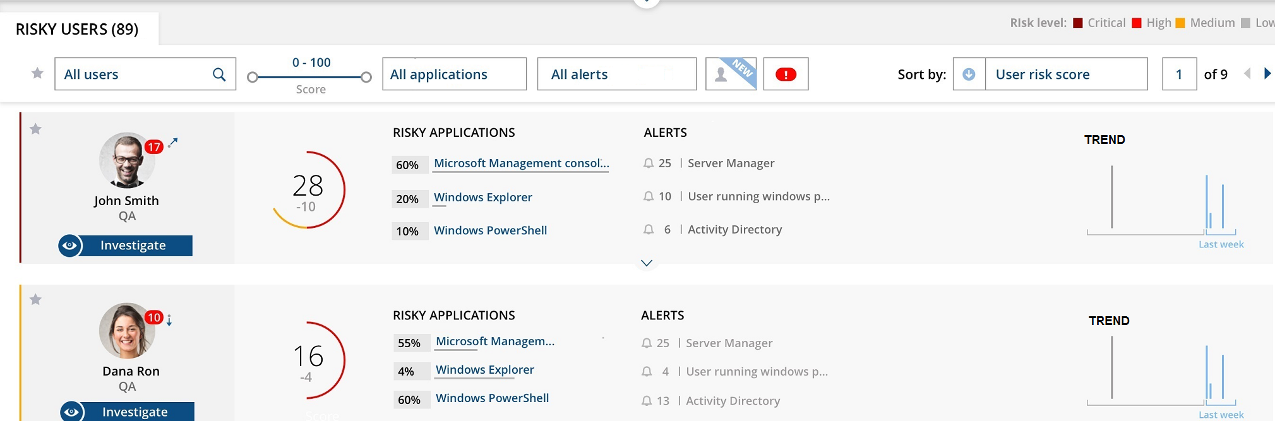
Task: Click the page number input field
Action: coord(1179,74)
